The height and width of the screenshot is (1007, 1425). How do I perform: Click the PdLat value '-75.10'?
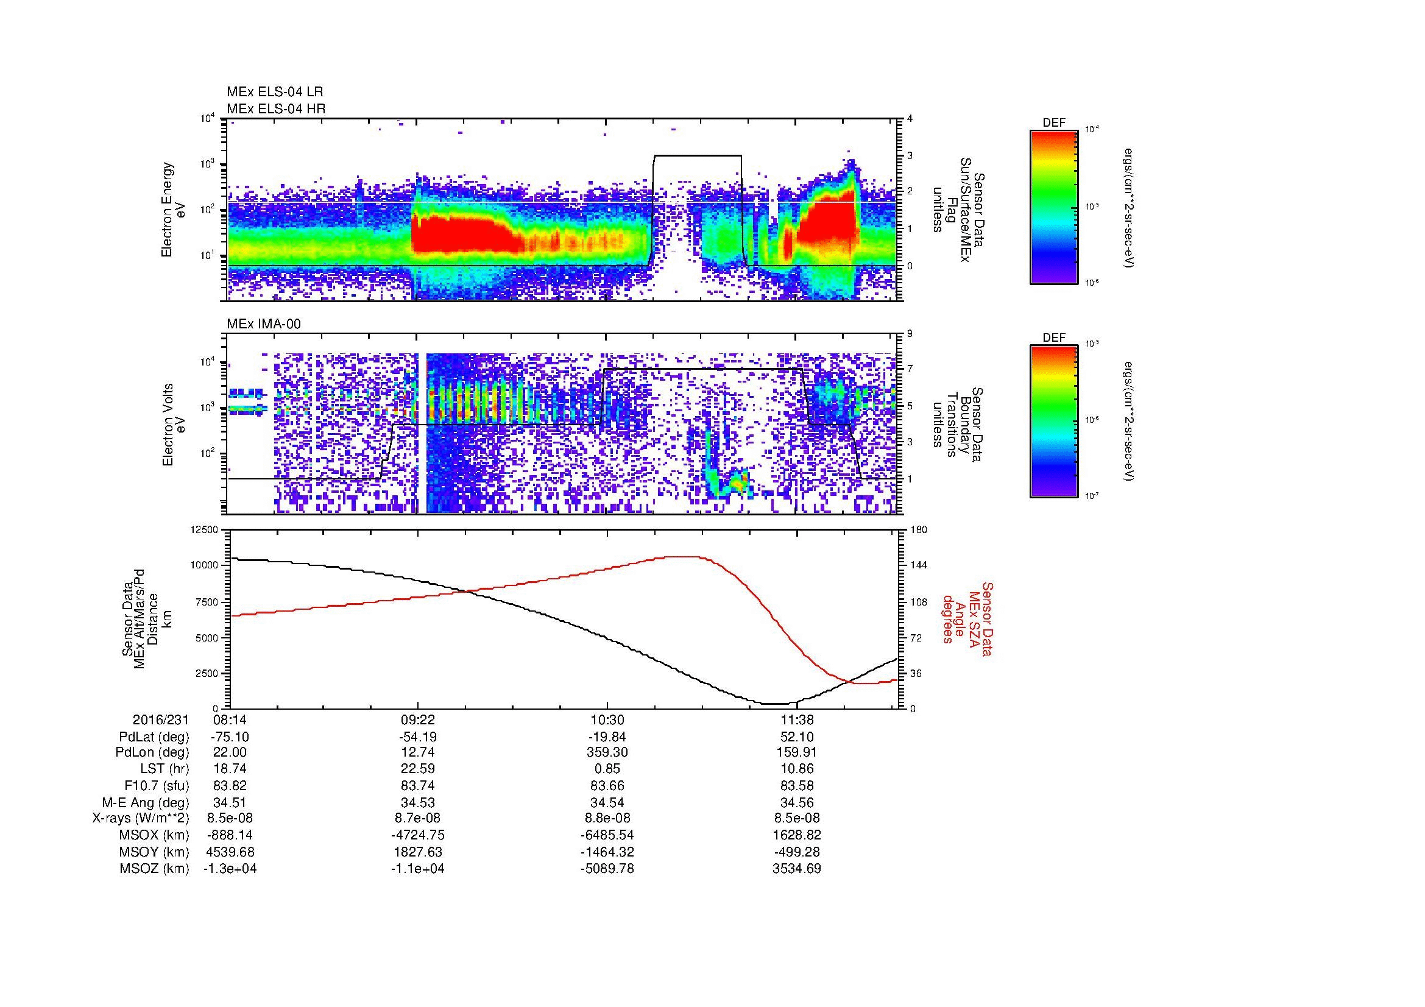pos(230,737)
